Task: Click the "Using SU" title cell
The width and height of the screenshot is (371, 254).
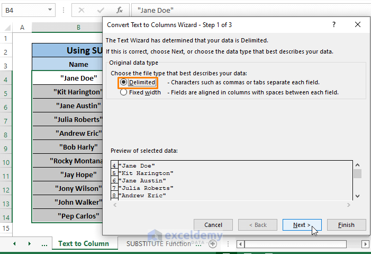Action: (x=67, y=50)
